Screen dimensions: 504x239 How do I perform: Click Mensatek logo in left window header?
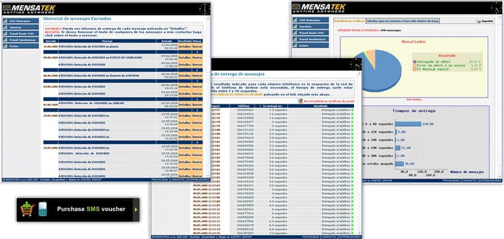[x=29, y=8]
